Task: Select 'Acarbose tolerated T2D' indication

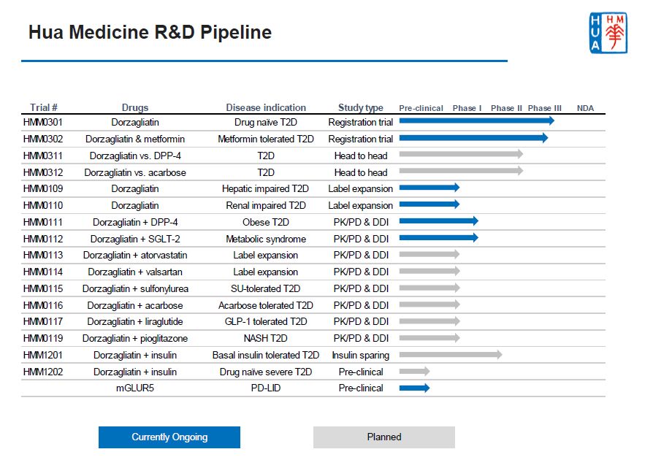Action: point(266,305)
